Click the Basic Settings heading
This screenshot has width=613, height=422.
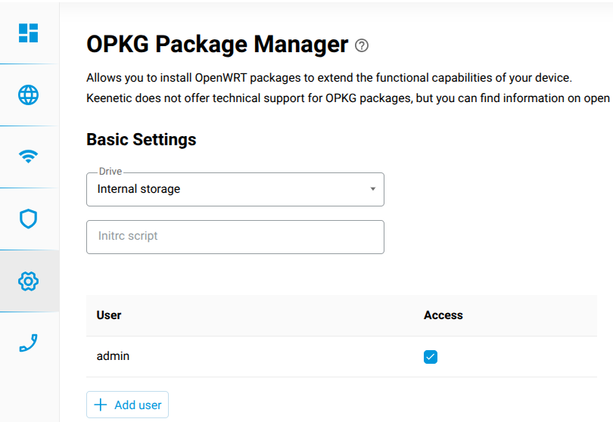[142, 139]
